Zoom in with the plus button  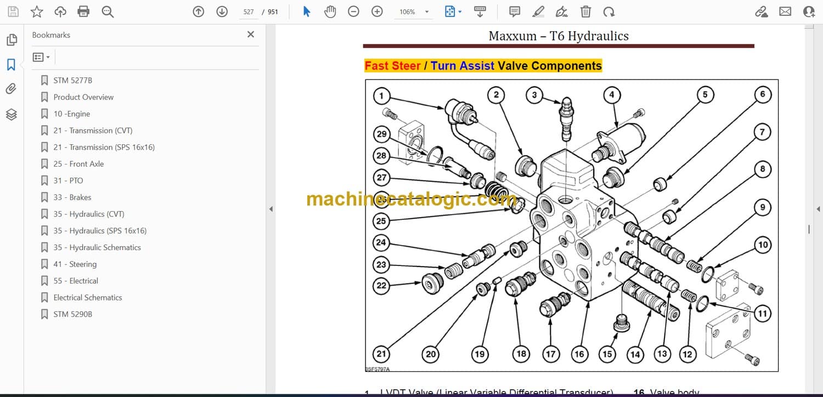click(x=377, y=12)
